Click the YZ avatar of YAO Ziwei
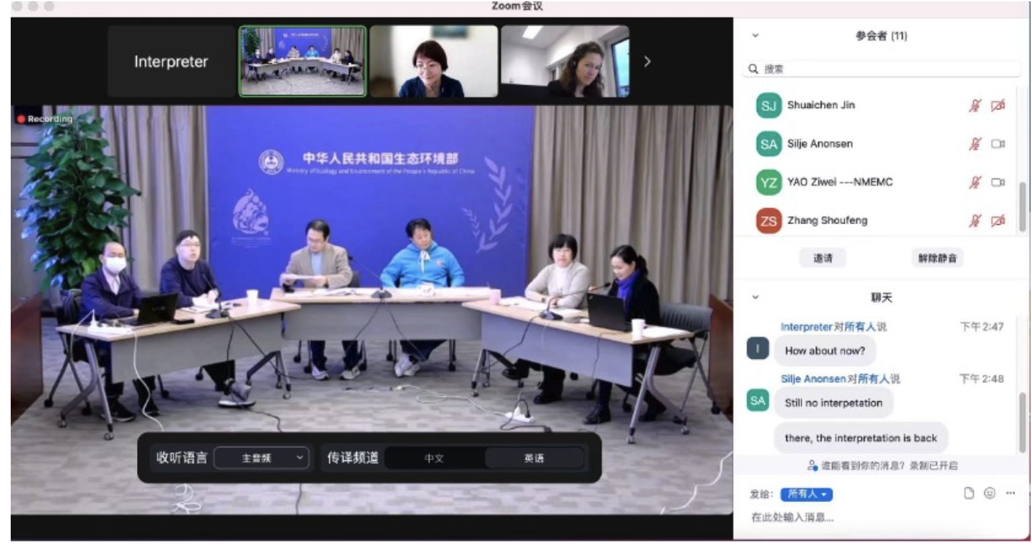Image resolution: width=1032 pixels, height=549 pixels. [x=768, y=183]
